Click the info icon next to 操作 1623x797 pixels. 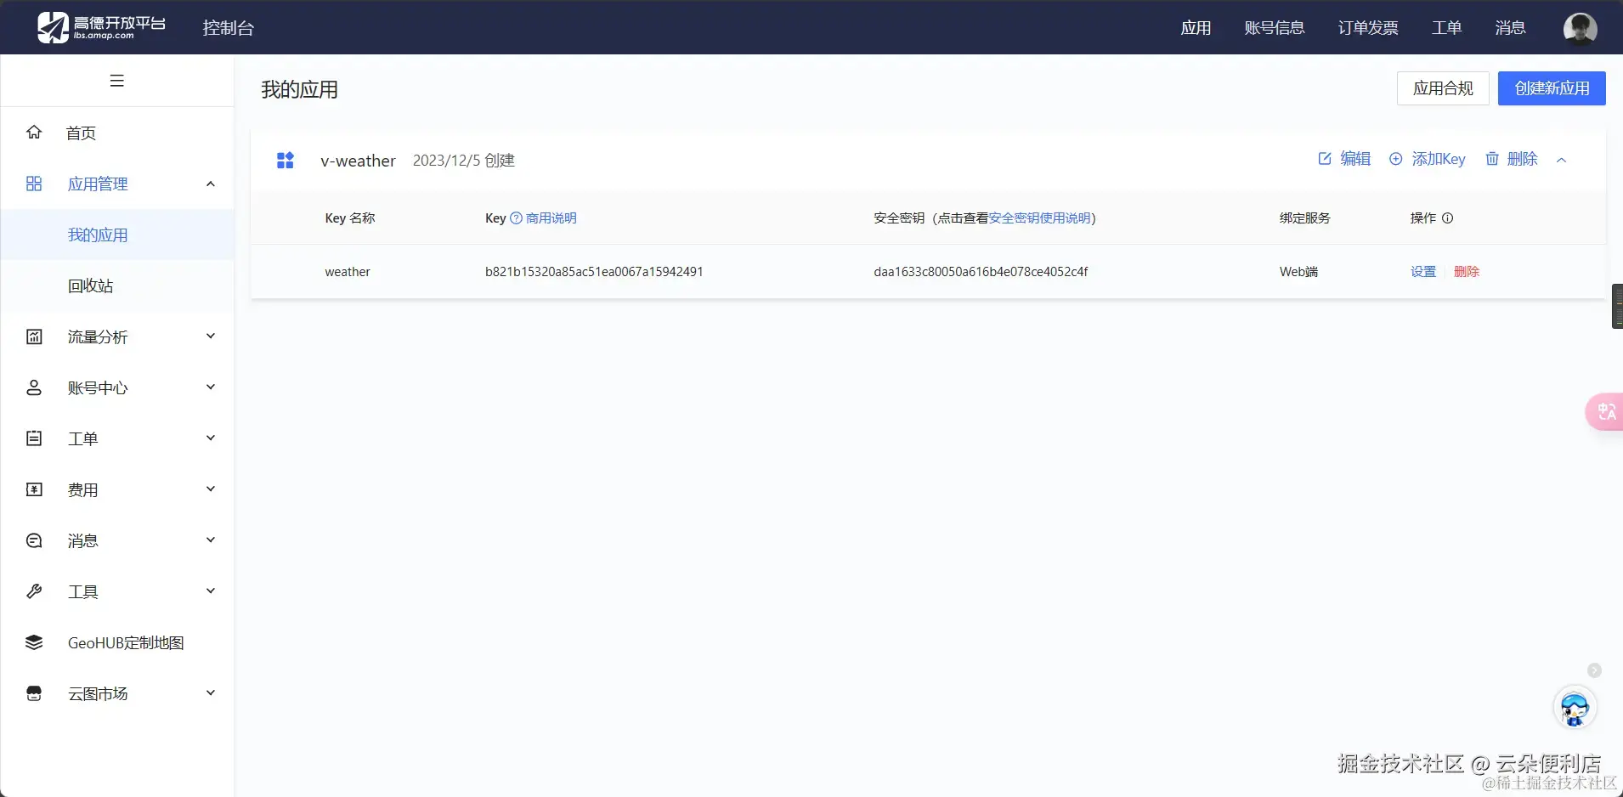pyautogui.click(x=1448, y=218)
